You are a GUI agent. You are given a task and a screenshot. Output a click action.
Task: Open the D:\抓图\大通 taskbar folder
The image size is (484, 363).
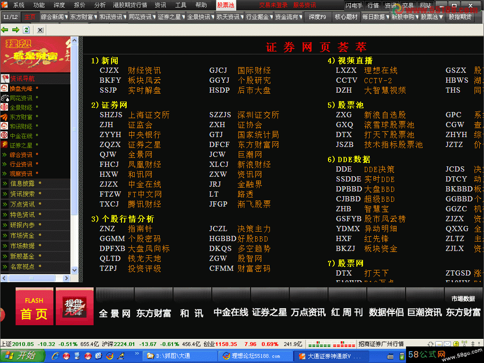(180, 356)
